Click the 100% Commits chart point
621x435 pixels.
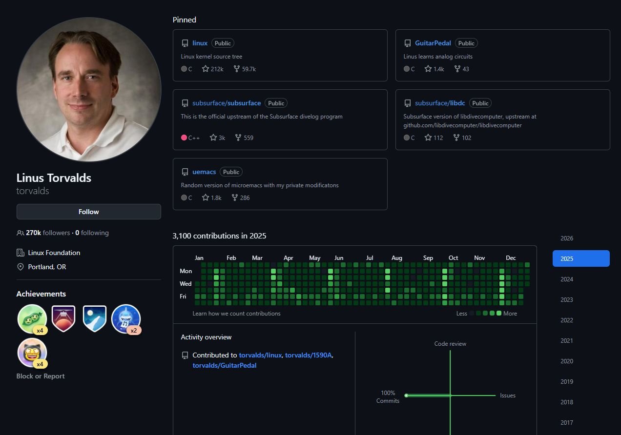tap(406, 395)
